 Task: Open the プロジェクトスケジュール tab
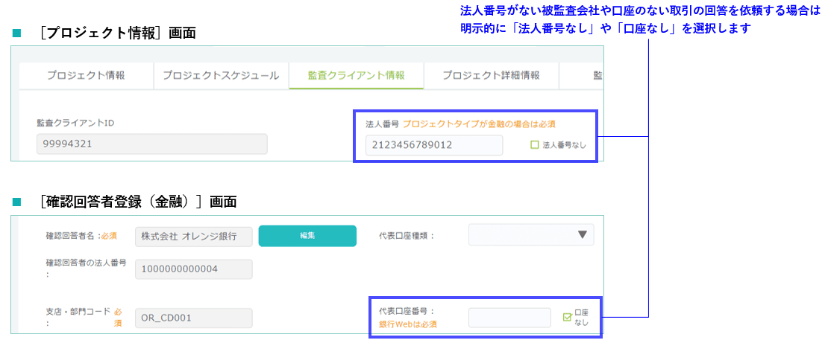tap(221, 75)
